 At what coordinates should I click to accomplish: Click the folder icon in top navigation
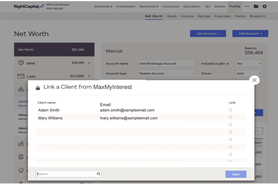tap(256, 7)
